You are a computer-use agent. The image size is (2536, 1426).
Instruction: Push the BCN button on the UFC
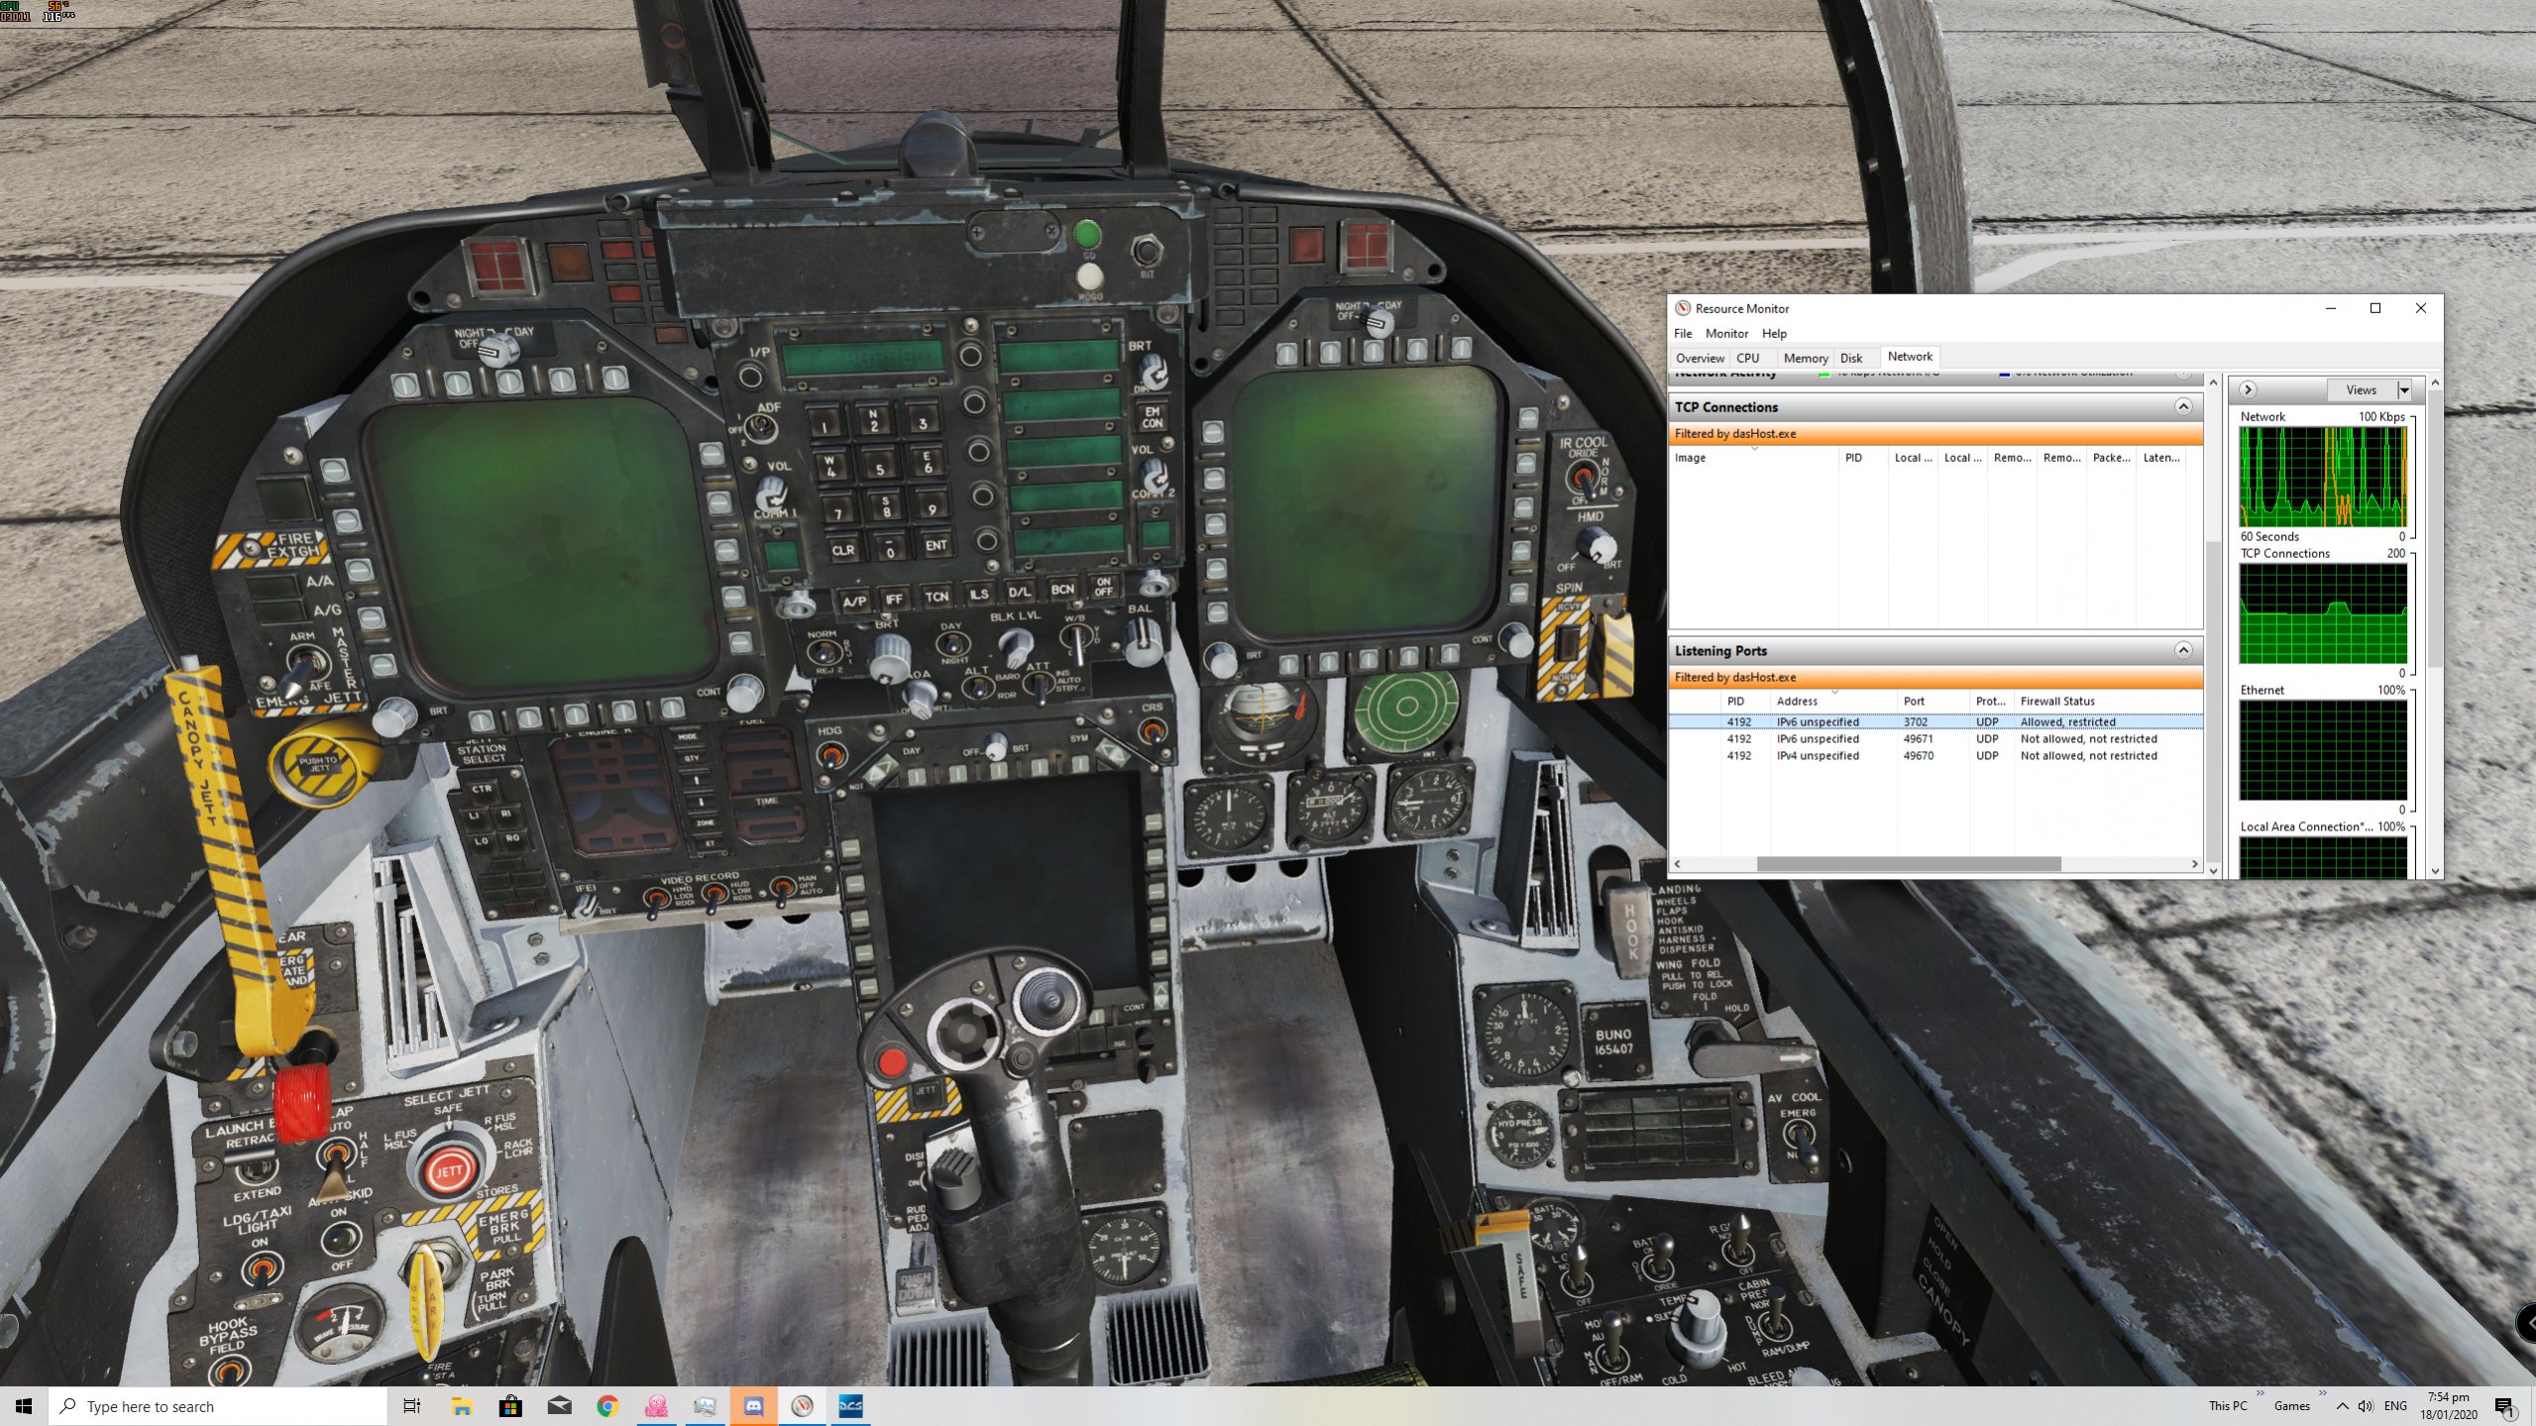pos(1061,589)
